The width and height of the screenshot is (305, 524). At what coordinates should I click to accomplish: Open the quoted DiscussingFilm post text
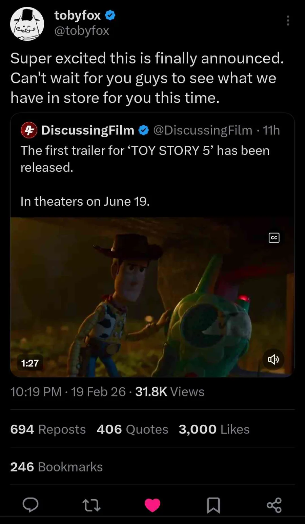[x=145, y=159]
